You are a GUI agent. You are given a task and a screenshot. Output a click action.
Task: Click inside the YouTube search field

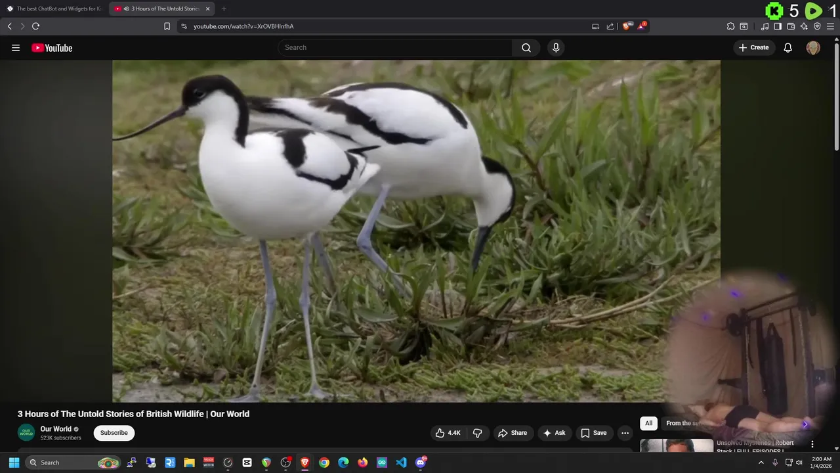pos(394,48)
